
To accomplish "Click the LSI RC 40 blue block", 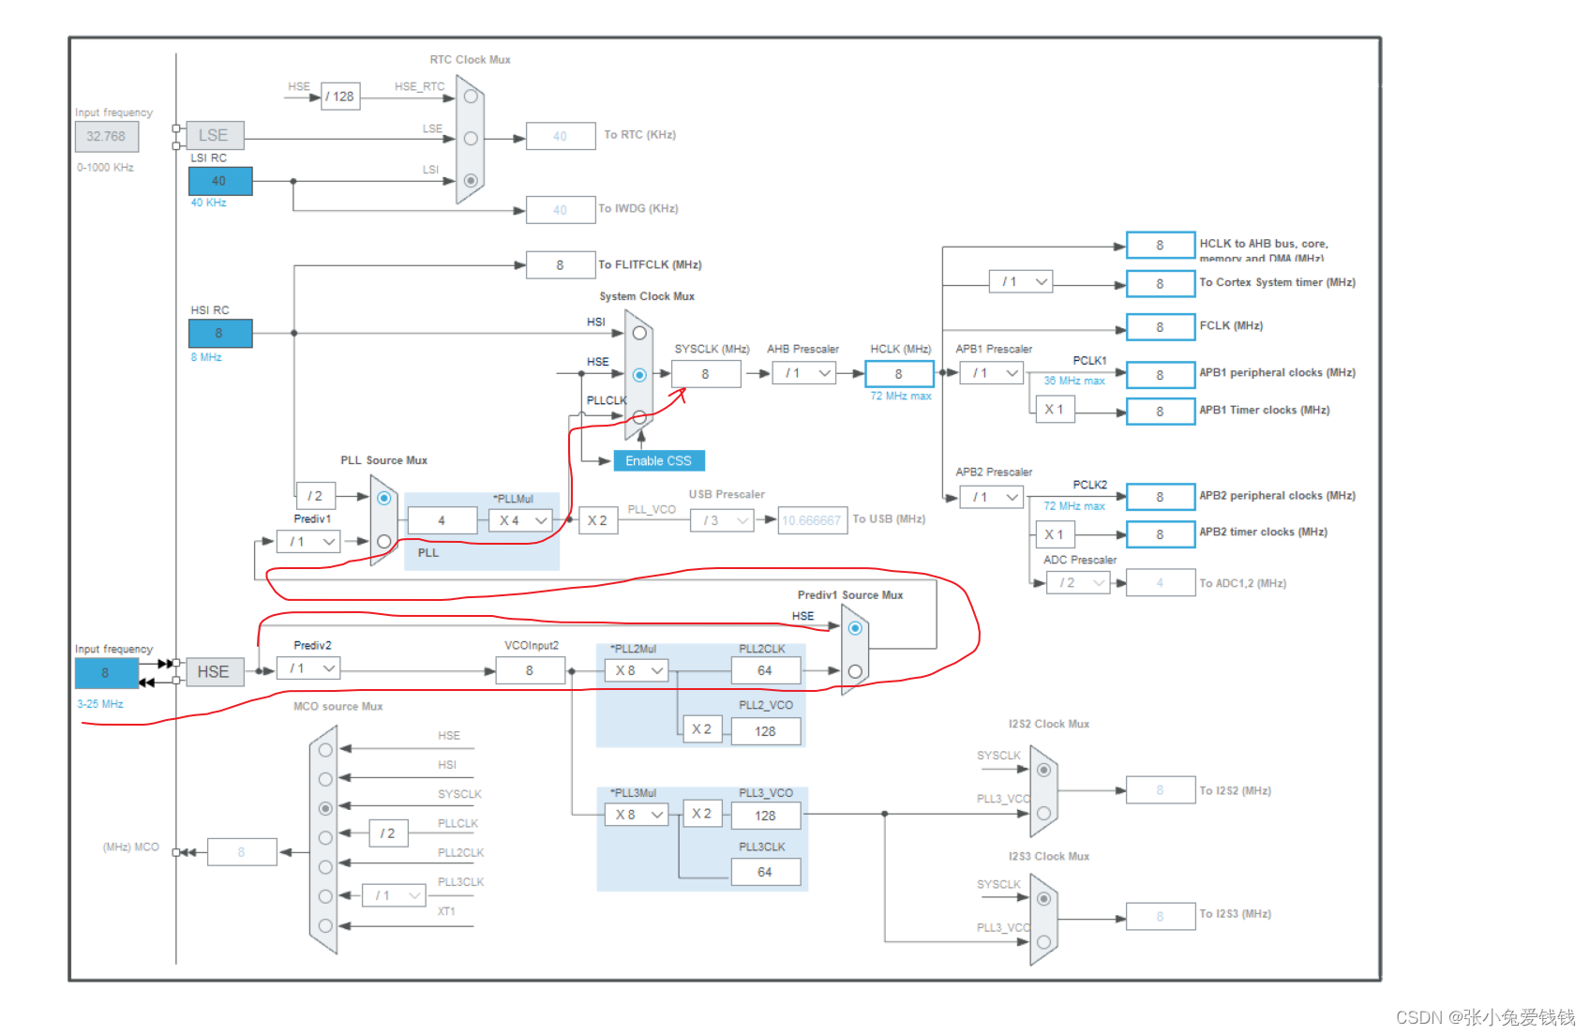I will pyautogui.click(x=220, y=181).
